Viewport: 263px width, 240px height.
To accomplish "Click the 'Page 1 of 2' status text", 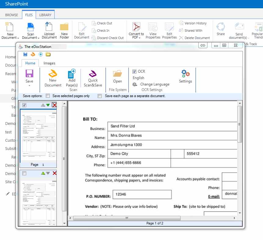I will [x=155, y=223].
